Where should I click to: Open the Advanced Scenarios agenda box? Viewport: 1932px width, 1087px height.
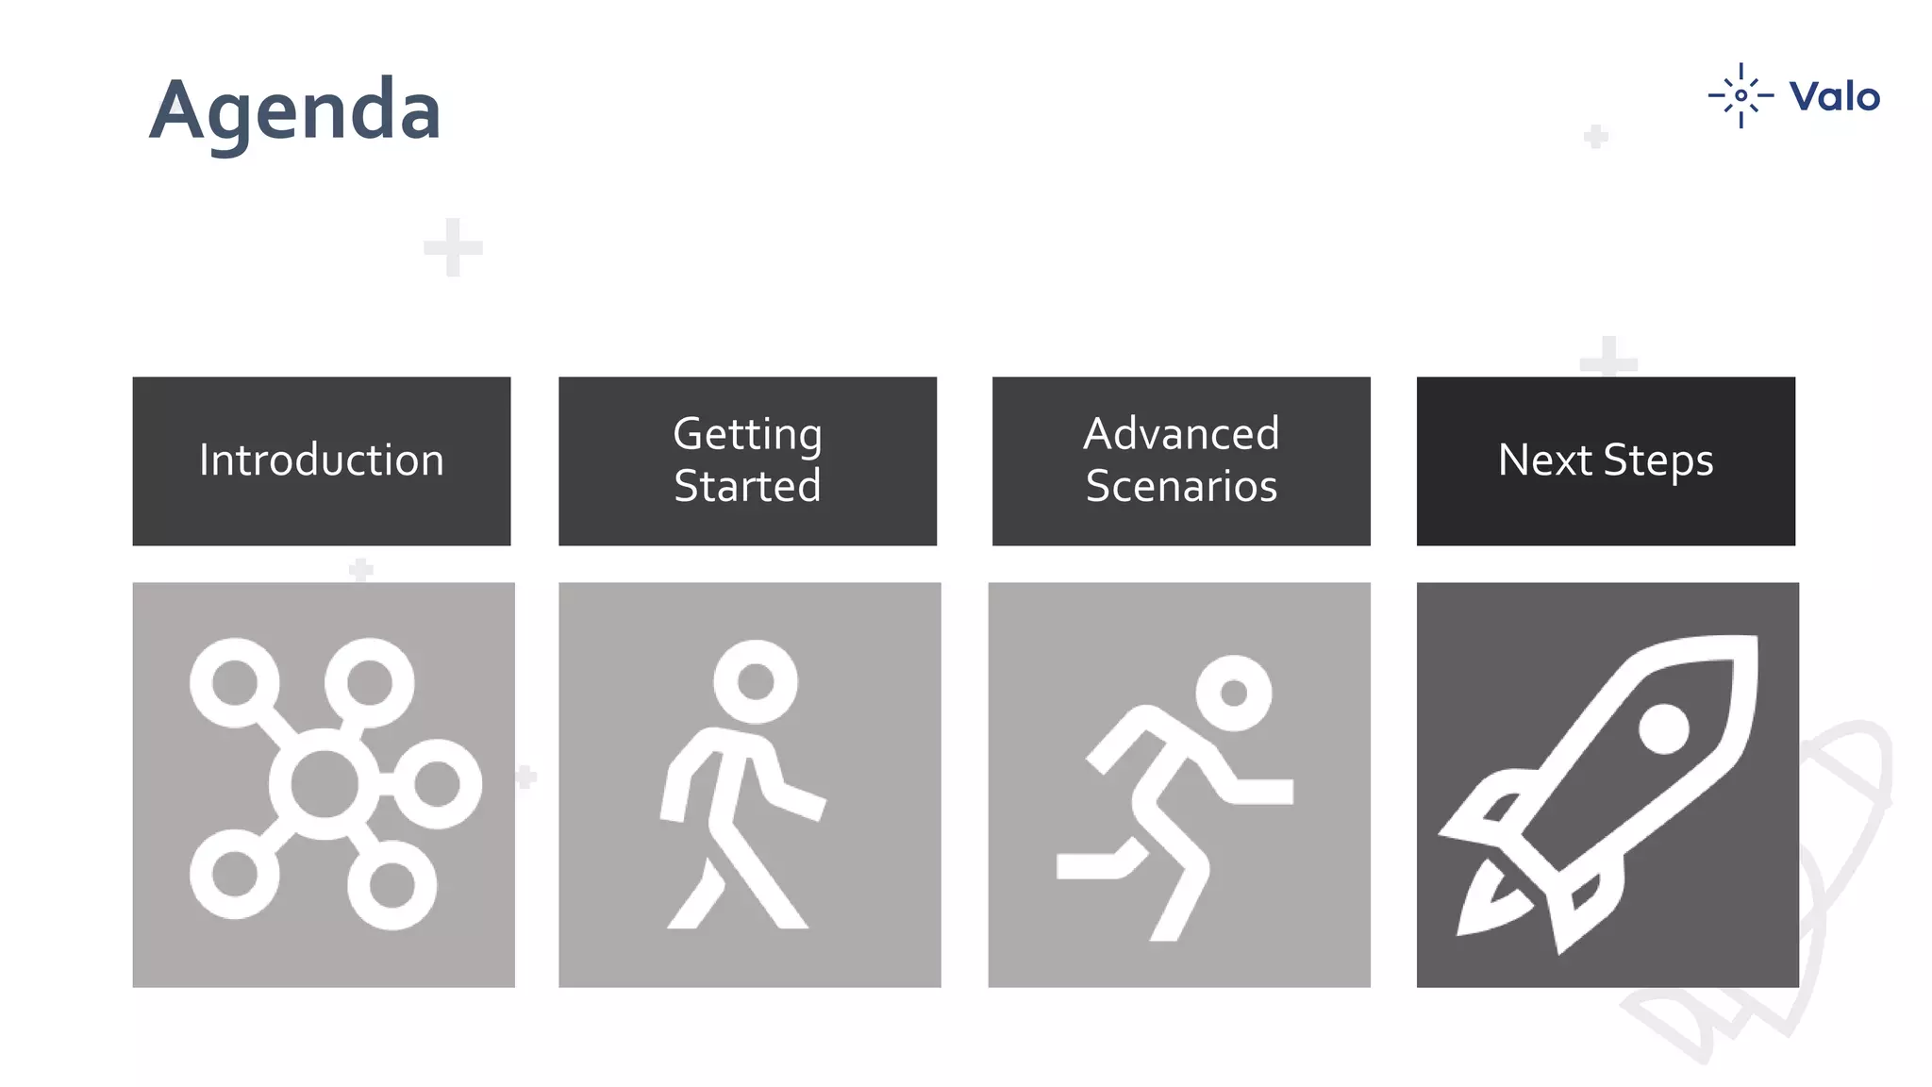coord(1181,460)
